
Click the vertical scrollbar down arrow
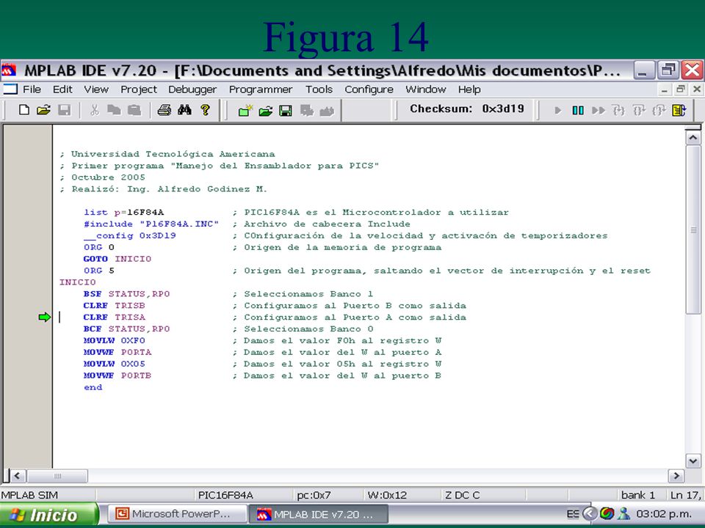pos(693,461)
